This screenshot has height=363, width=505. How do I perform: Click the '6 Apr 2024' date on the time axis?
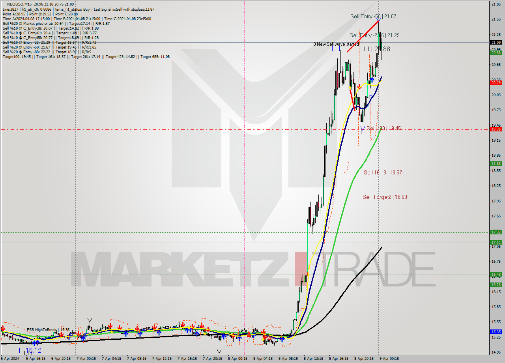9,359
